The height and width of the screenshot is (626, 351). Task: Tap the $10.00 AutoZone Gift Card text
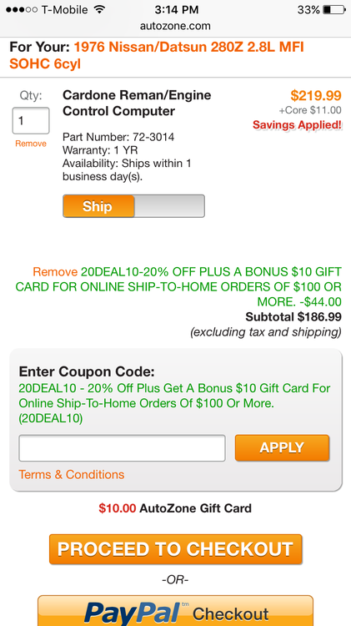pyautogui.click(x=175, y=508)
